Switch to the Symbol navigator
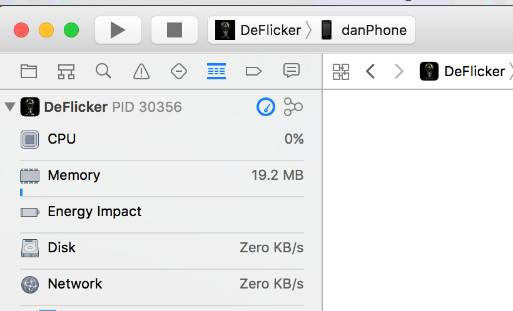This screenshot has height=311, width=513. tap(66, 71)
